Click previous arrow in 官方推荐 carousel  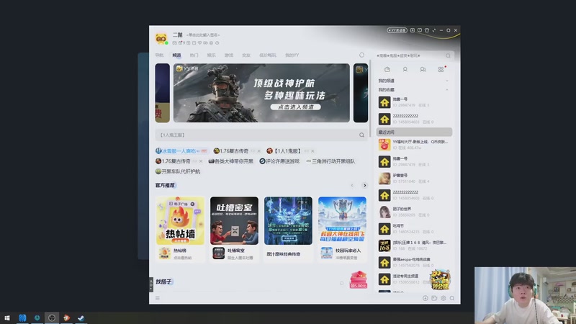(352, 186)
